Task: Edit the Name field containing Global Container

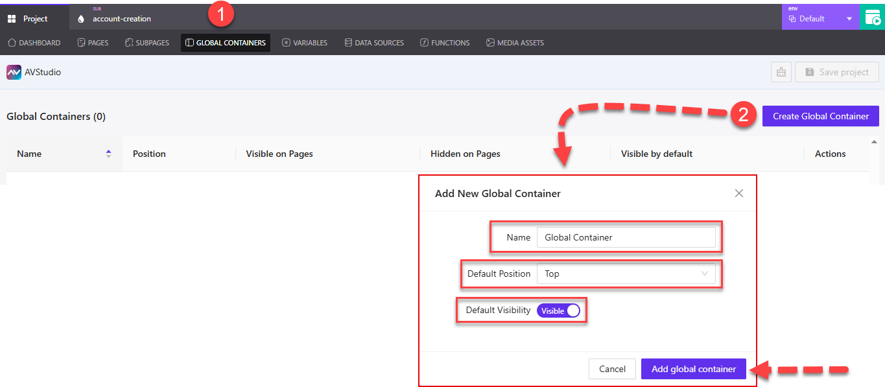Action: tap(626, 237)
